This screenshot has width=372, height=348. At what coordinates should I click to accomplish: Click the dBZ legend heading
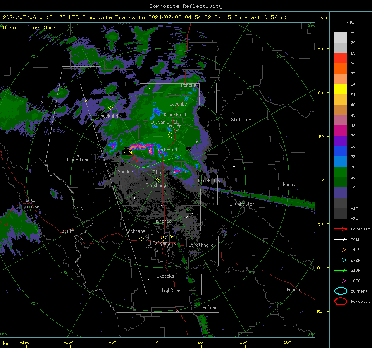[x=351, y=22]
